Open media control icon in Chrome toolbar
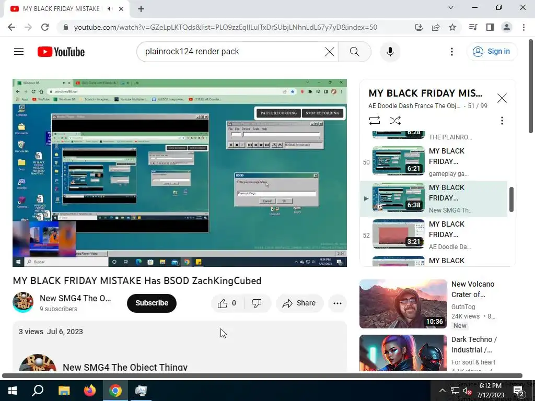Screen dimensions: 535x401 point(473,27)
